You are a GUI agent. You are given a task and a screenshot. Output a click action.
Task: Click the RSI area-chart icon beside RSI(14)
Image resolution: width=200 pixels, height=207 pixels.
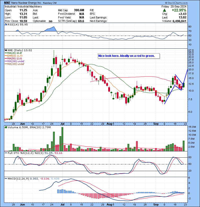click(6, 24)
